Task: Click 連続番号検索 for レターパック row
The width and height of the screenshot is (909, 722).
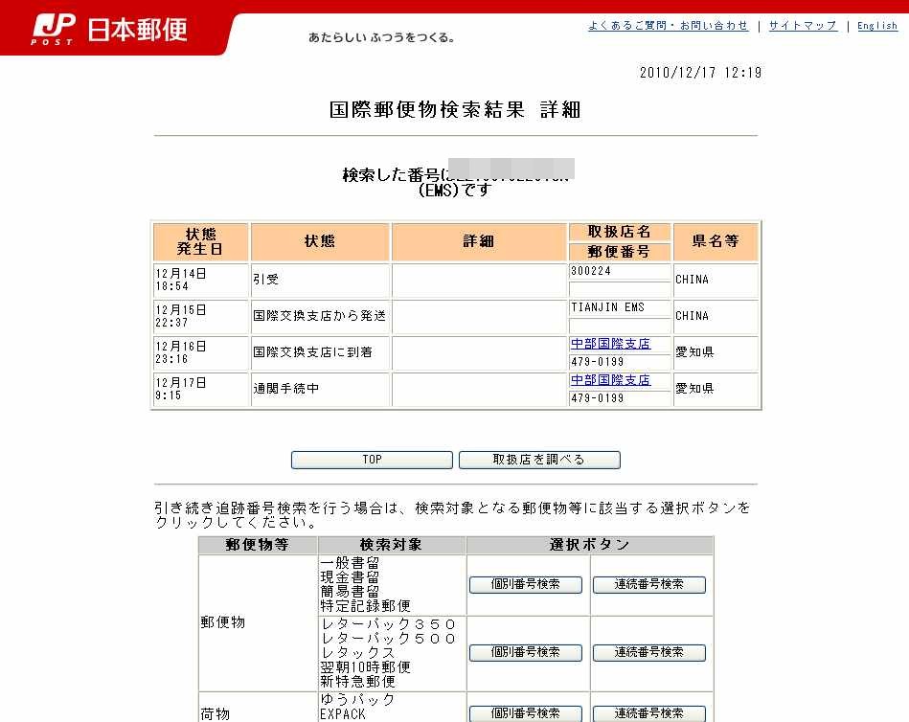Action: pos(648,652)
